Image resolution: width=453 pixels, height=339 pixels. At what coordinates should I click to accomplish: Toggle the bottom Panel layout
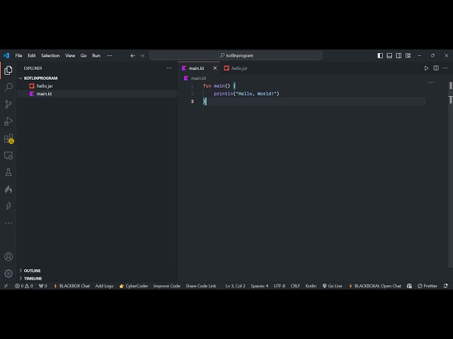click(389, 55)
